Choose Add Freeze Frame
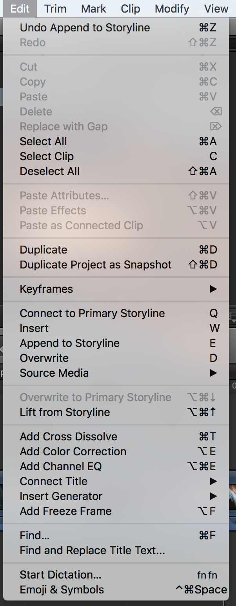The height and width of the screenshot is (606, 236). point(116,511)
